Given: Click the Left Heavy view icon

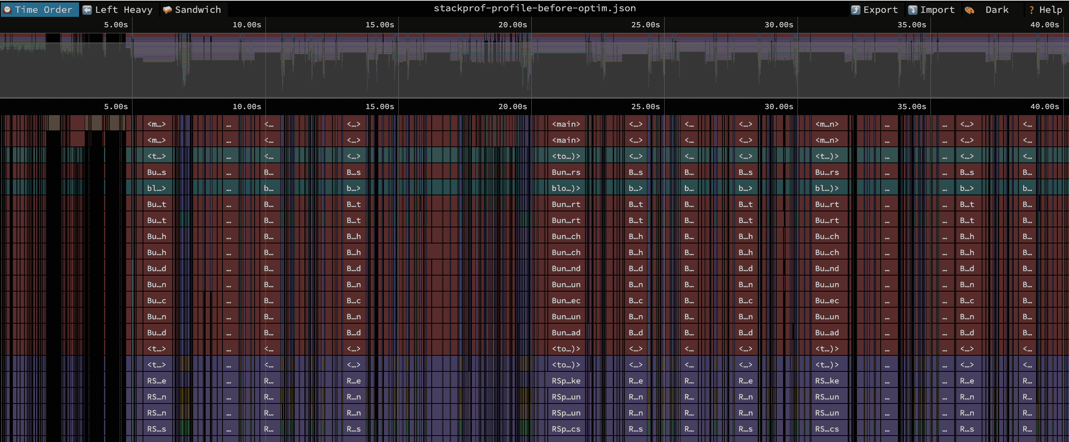Looking at the screenshot, I should 87,10.
